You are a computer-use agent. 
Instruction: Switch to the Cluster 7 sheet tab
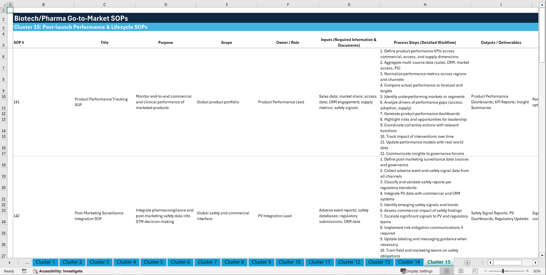pos(207,262)
